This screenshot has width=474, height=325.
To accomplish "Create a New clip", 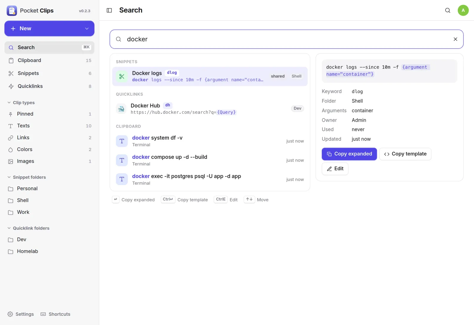I will 49,29.
